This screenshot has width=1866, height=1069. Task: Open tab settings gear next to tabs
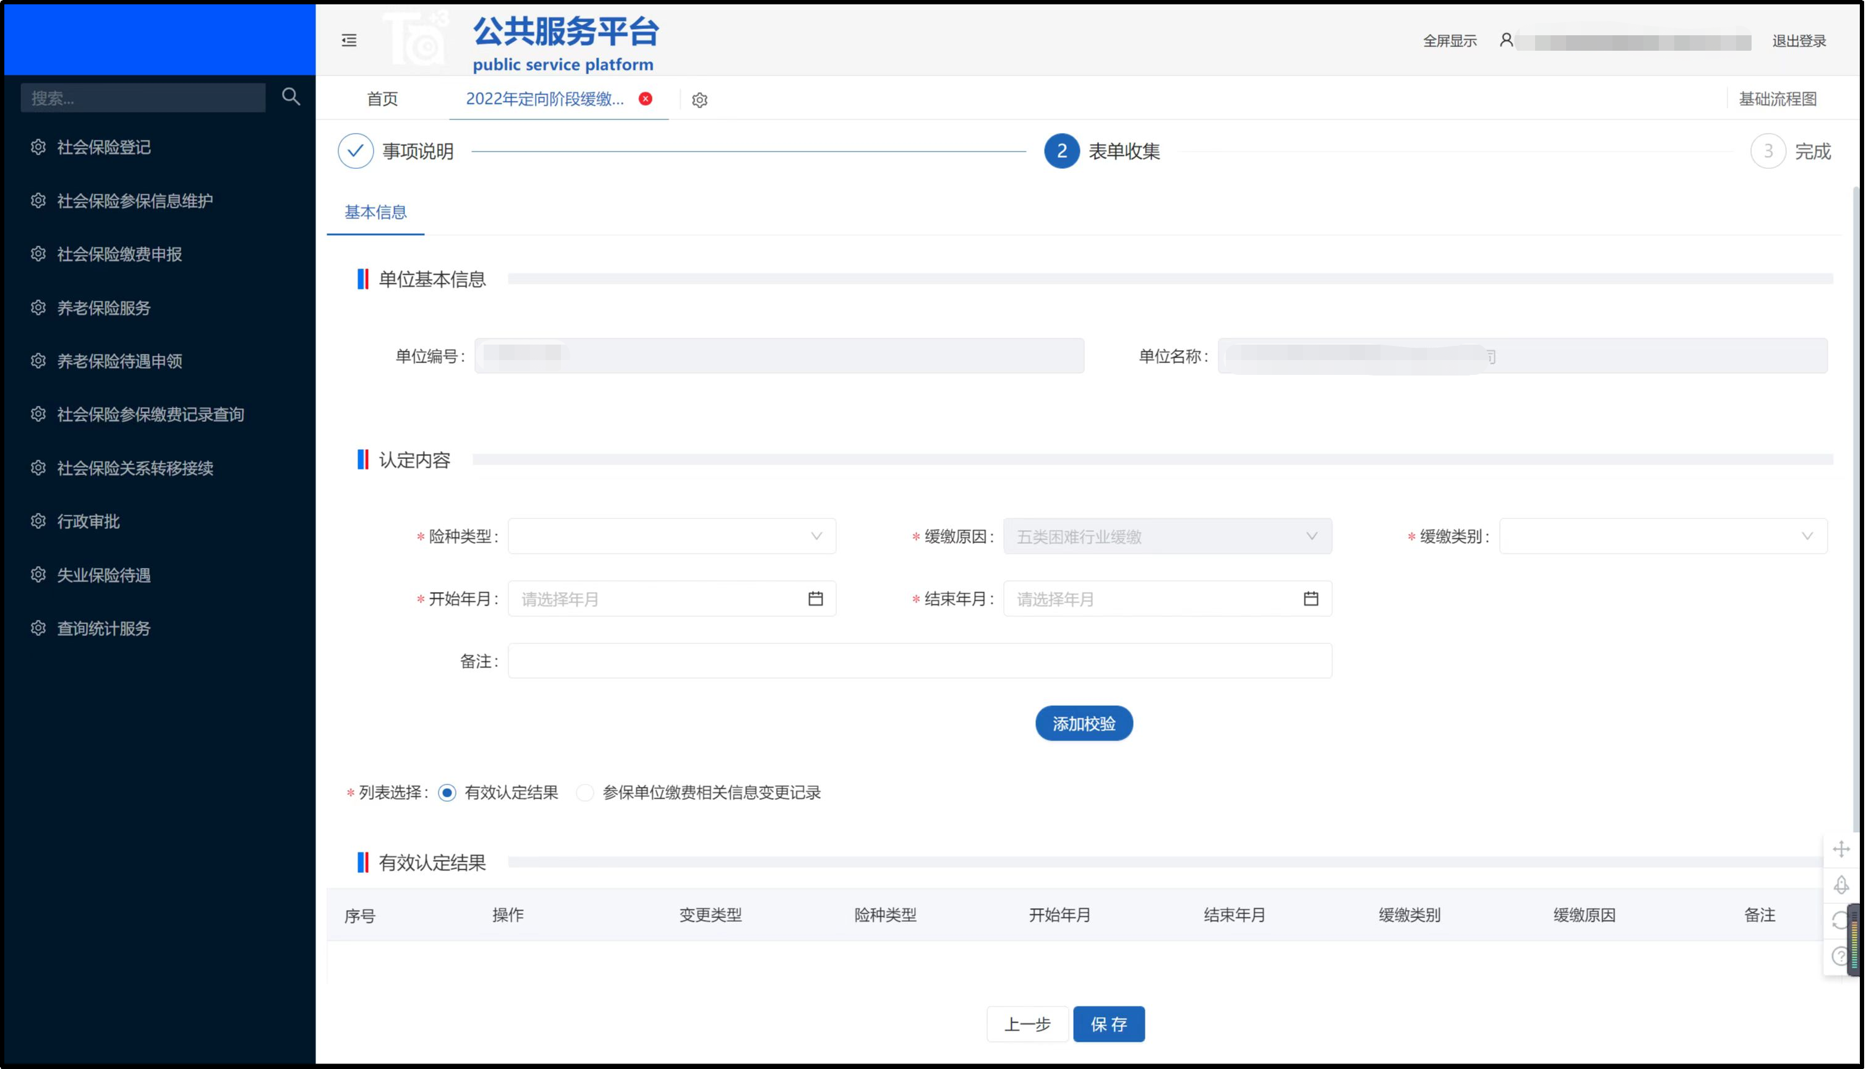tap(700, 100)
